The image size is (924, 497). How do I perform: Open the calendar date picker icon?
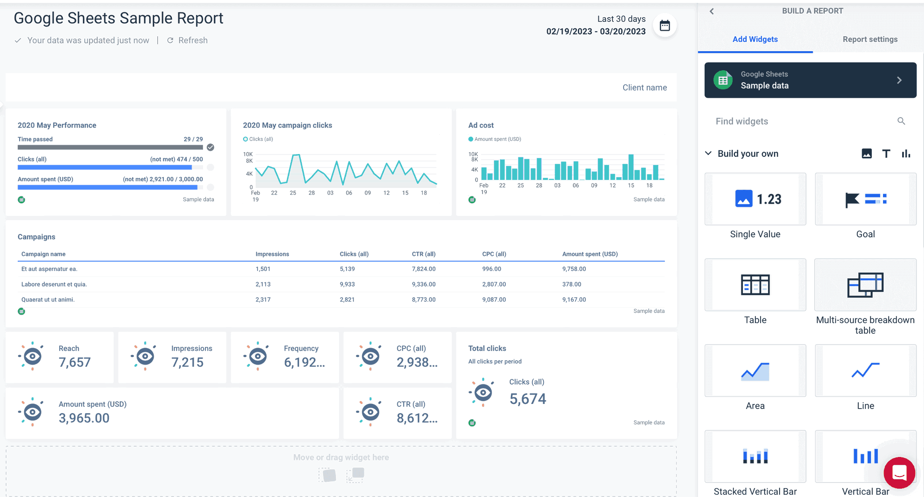pyautogui.click(x=665, y=26)
